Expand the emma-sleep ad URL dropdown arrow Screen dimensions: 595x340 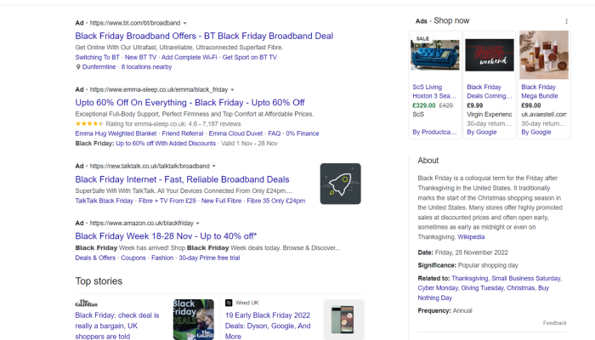(232, 90)
